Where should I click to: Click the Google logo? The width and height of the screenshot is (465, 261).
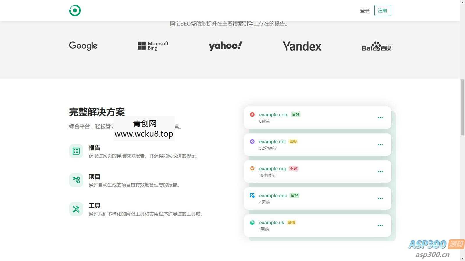[83, 46]
